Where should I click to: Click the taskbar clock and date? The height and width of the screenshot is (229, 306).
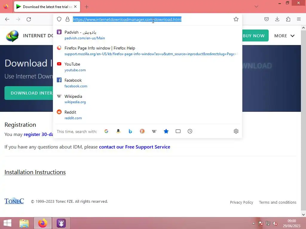pyautogui.click(x=292, y=223)
